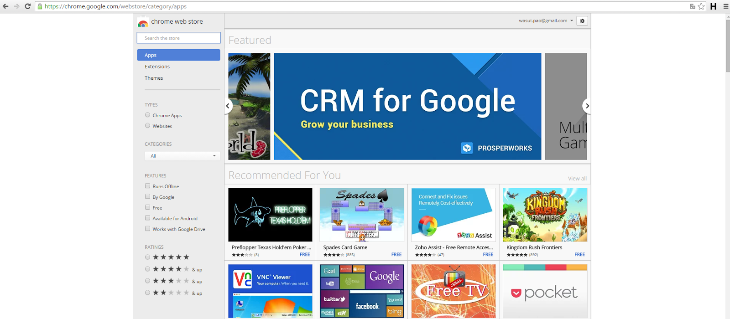730x319 pixels.
Task: Select the Websites type radio
Action: [147, 125]
